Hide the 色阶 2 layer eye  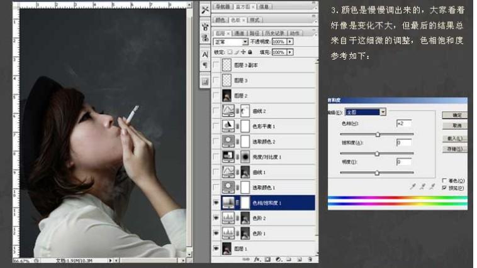(216, 218)
